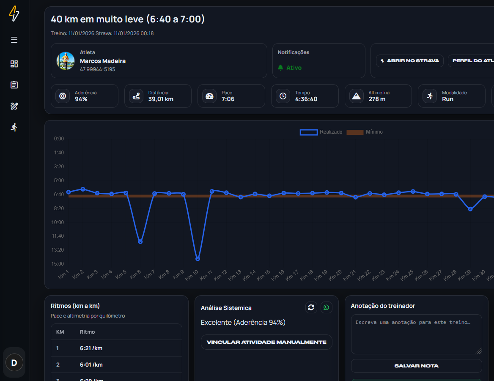
Task: Open the hamburger menu in sidebar
Action: pos(14,40)
